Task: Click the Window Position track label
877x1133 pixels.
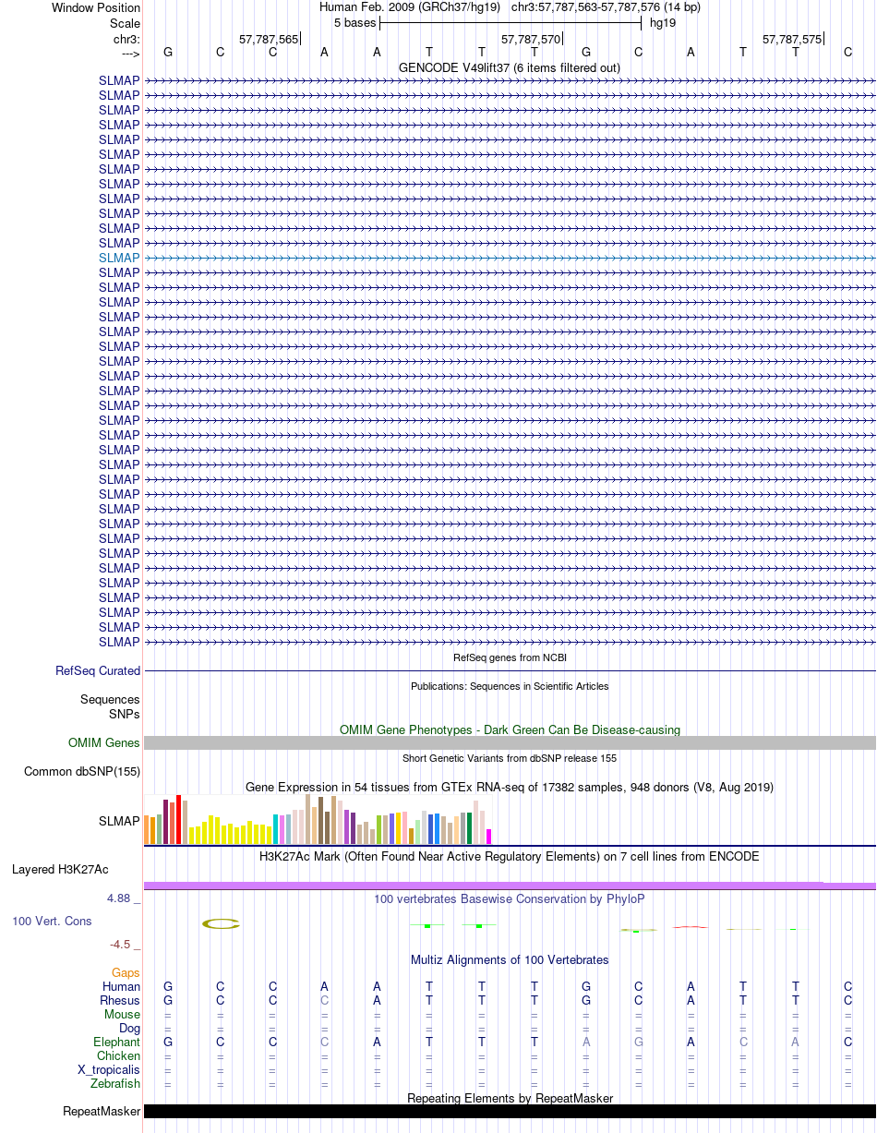Action: pos(96,7)
